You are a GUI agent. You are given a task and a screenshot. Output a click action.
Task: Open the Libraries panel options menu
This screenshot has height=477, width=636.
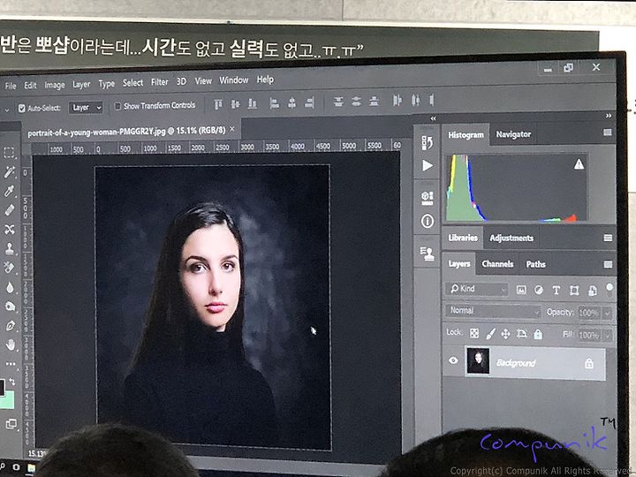point(608,238)
